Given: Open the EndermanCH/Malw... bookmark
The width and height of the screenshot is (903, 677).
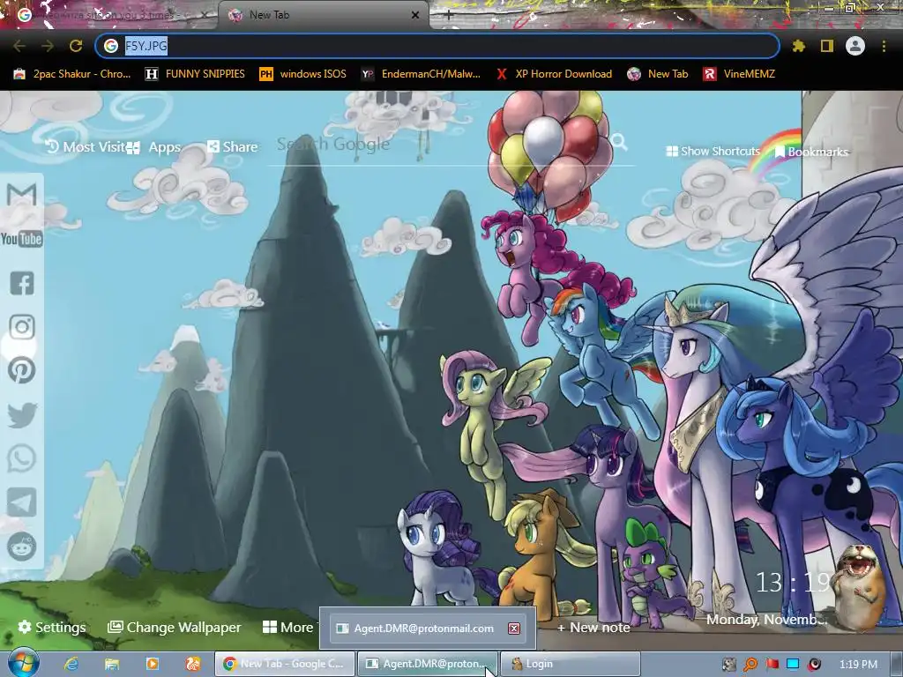Looking at the screenshot, I should pyautogui.click(x=421, y=74).
